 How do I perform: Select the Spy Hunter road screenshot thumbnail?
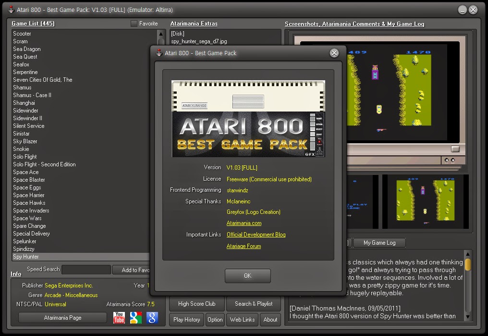coord(426,201)
